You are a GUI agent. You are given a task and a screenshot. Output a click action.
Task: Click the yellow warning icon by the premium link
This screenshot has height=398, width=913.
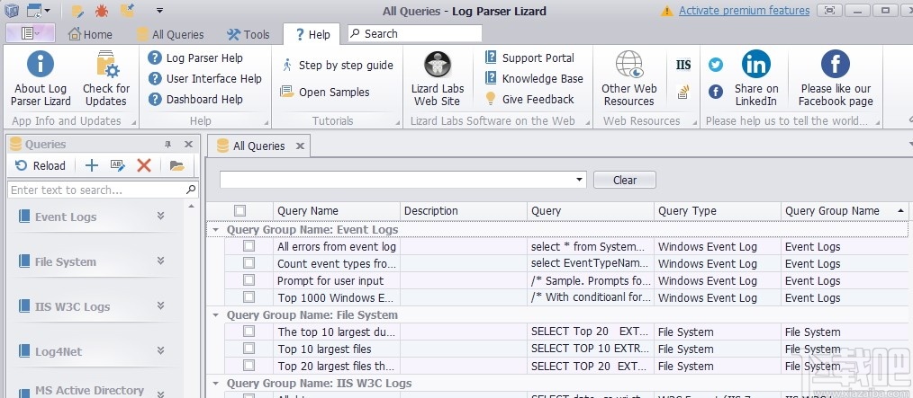coord(667,11)
